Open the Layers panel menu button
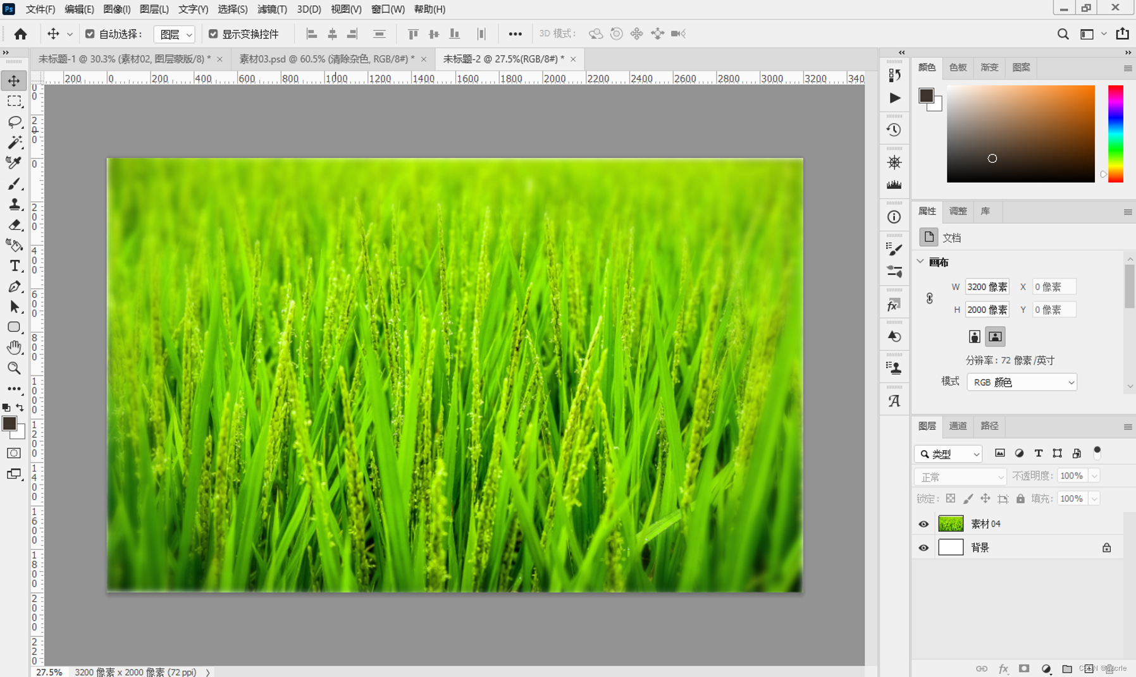Screen dimensions: 1136x677 point(1127,427)
